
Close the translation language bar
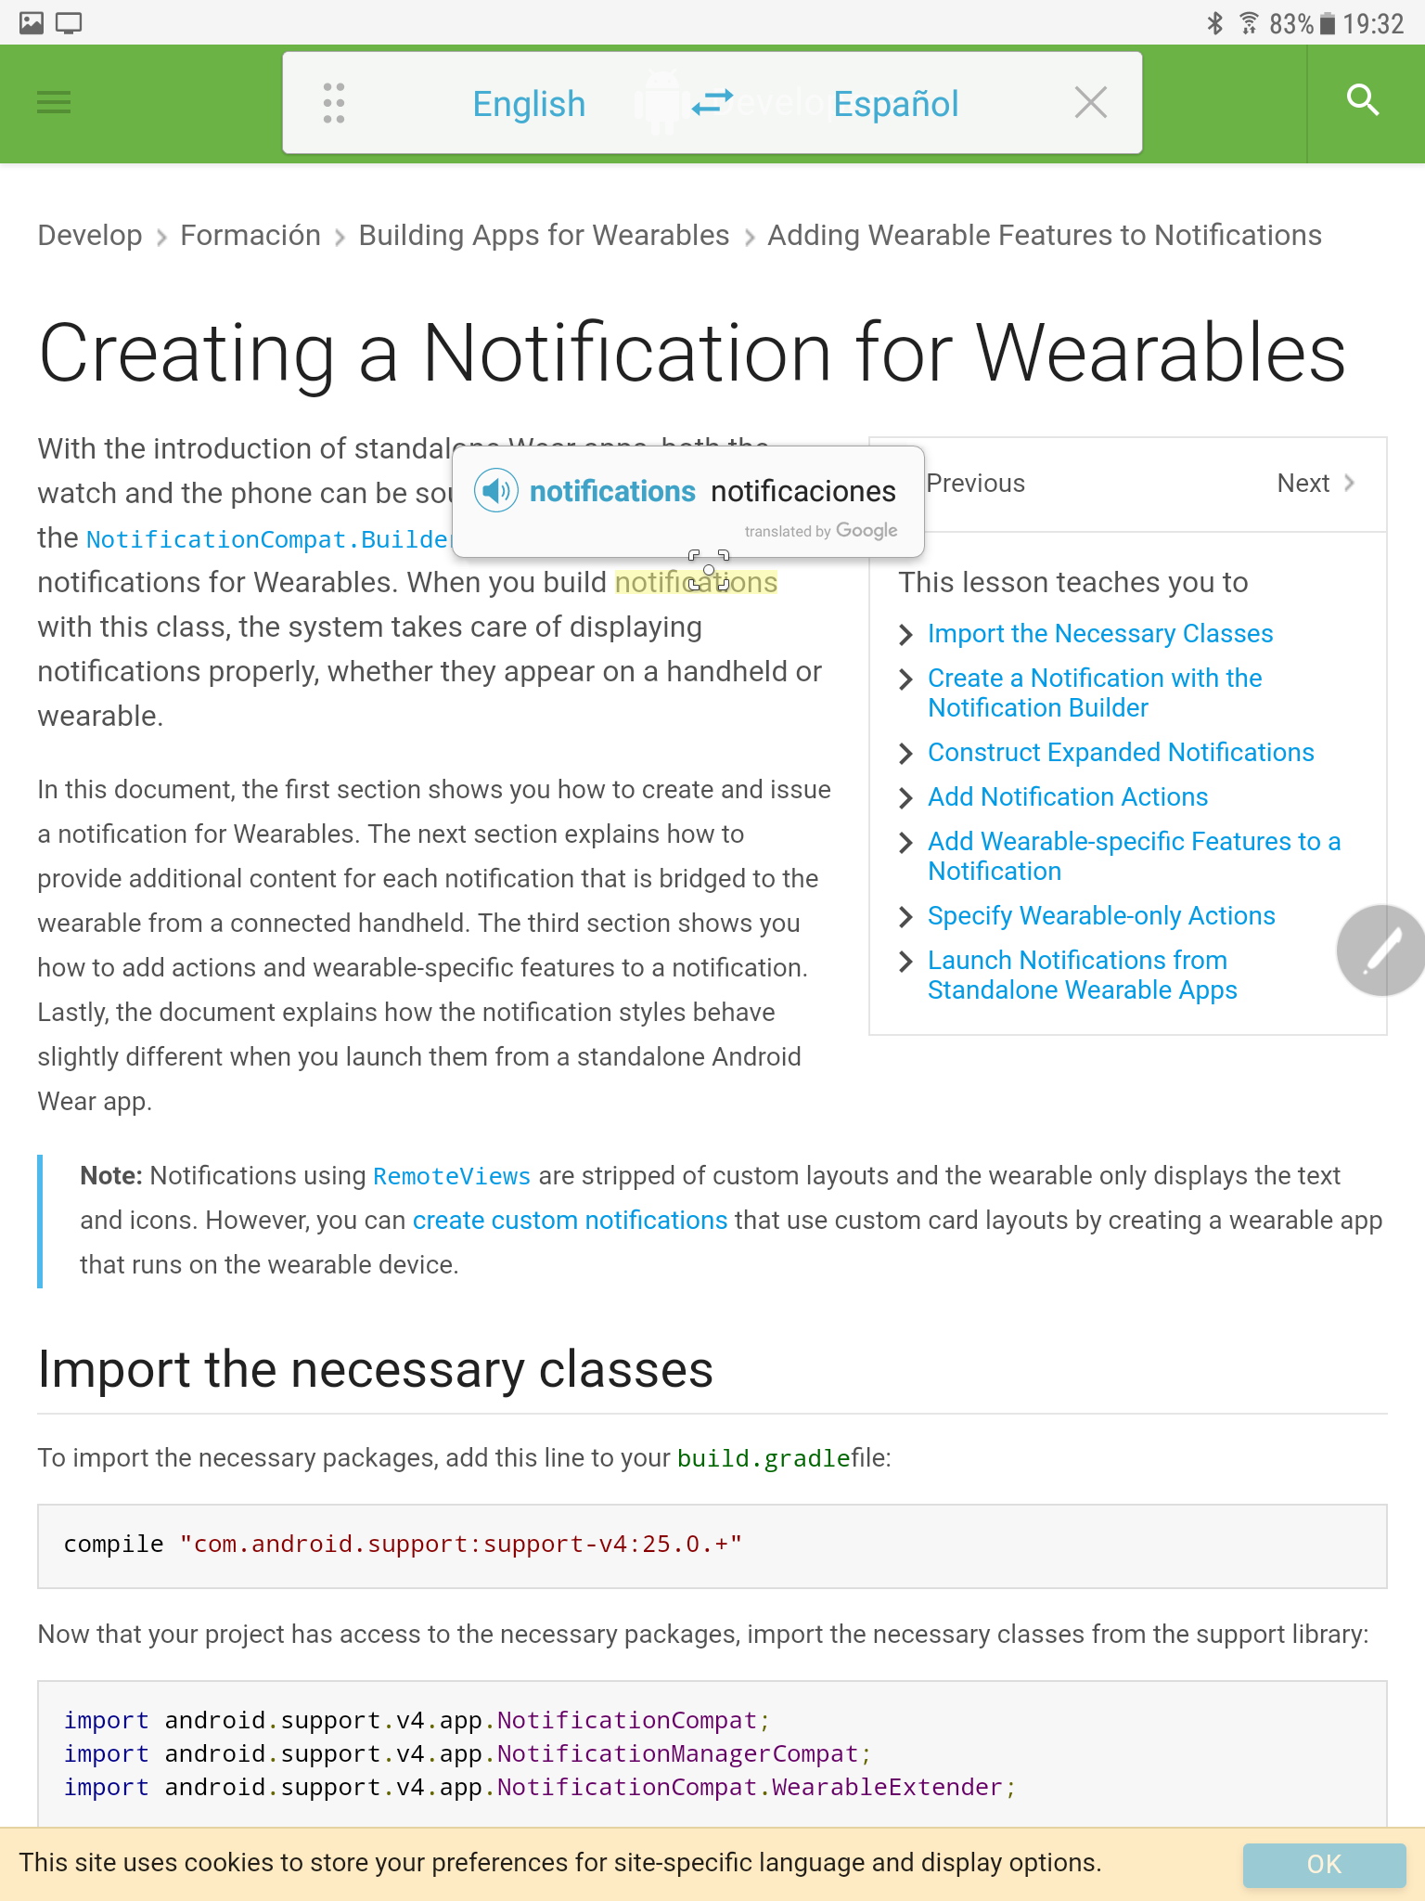(x=1090, y=102)
